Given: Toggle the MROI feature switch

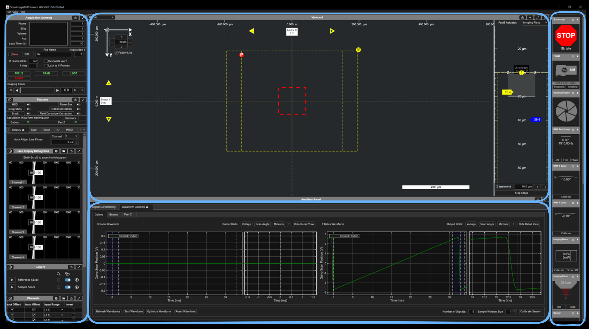Looking at the screenshot, I should point(28,105).
